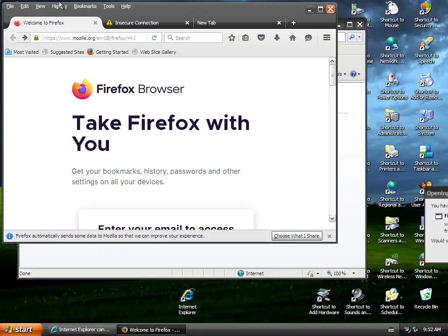Save page to Pocket icon
The width and height of the screenshot is (448, 336).
(261, 38)
